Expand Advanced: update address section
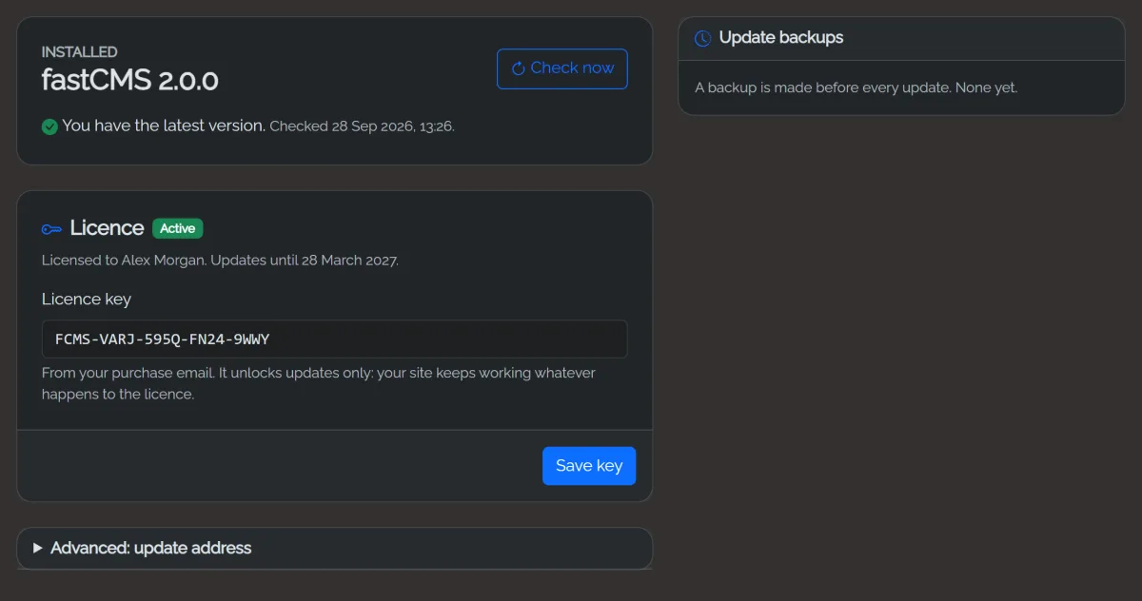This screenshot has height=601, width=1142. point(334,548)
